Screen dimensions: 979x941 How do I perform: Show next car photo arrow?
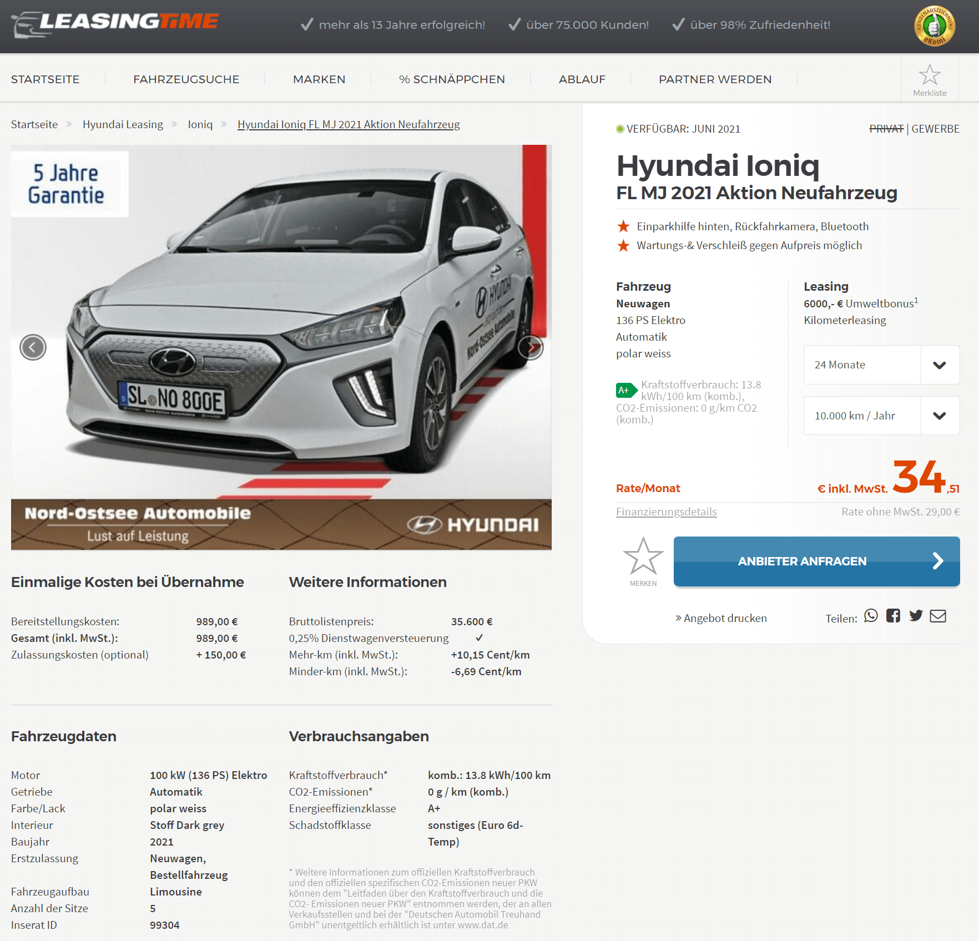pyautogui.click(x=531, y=347)
